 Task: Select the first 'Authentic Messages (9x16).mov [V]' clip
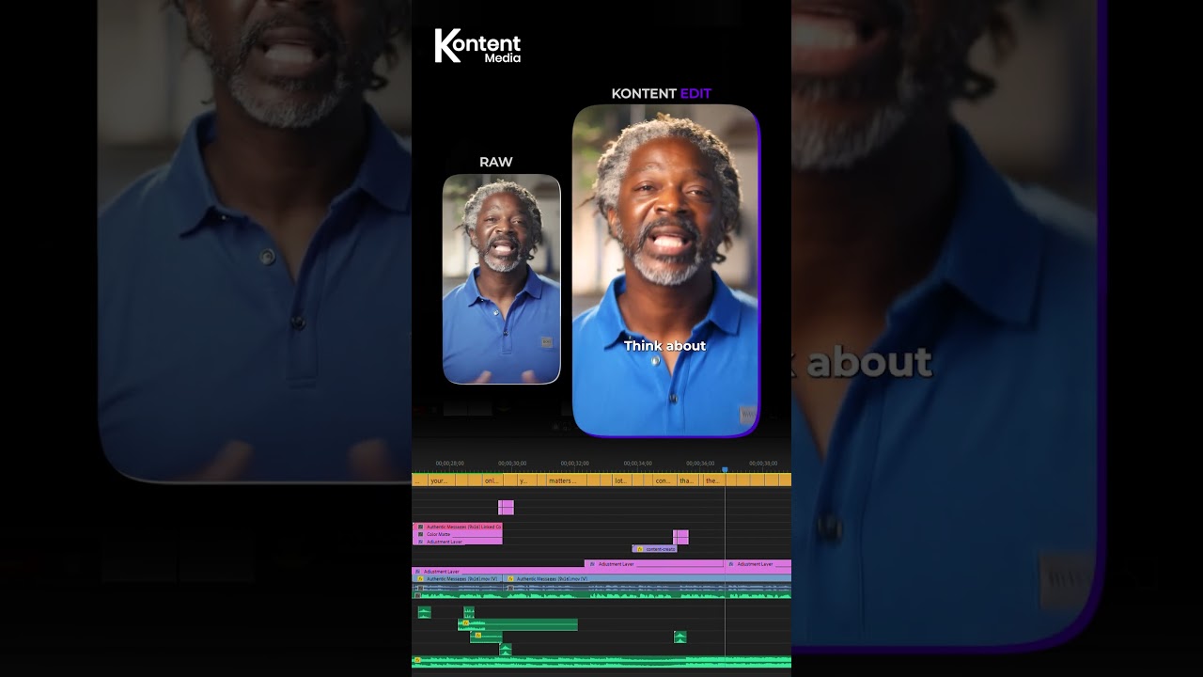pyautogui.click(x=457, y=579)
